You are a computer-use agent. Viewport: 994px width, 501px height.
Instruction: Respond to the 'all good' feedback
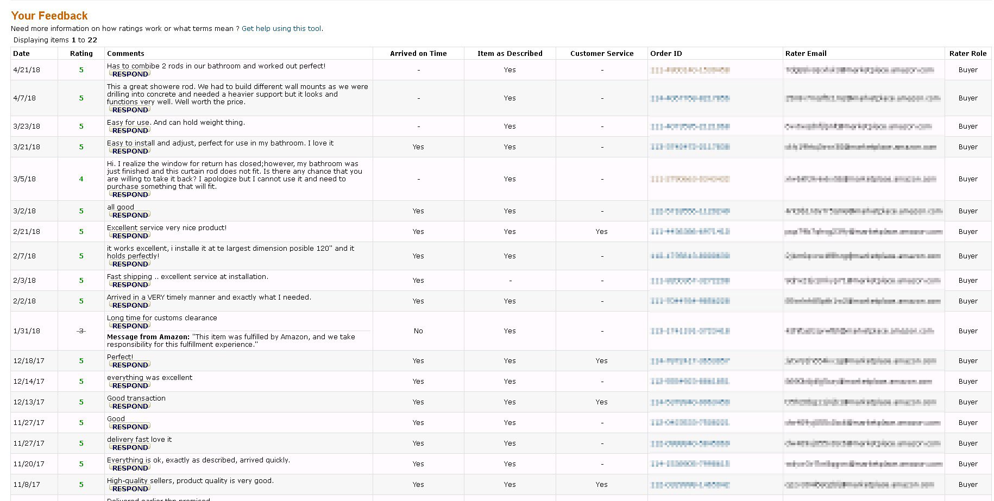point(130,215)
